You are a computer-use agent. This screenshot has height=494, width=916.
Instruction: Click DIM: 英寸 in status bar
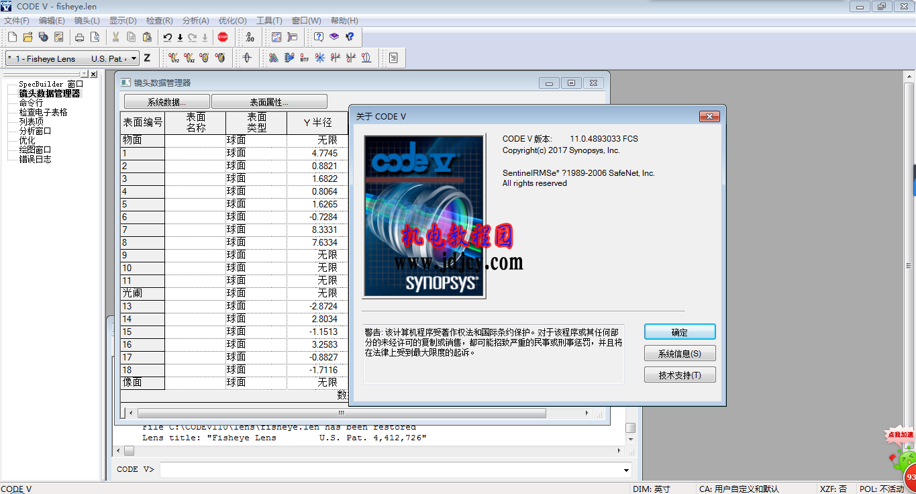pyautogui.click(x=651, y=489)
